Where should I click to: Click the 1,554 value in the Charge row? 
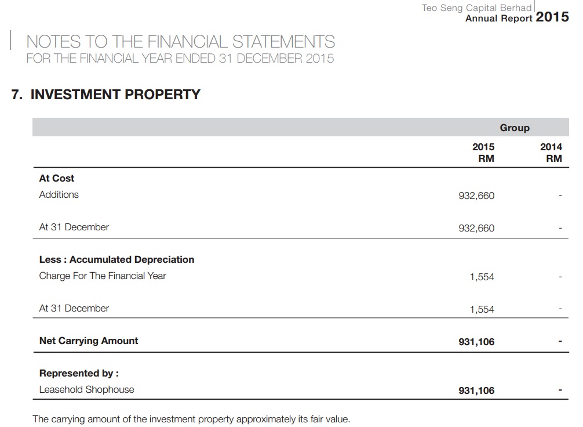[x=482, y=277]
